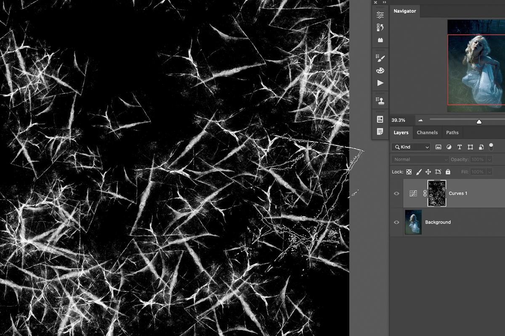Click the mask link chain on Curves 1
The image size is (505, 336).
(x=425, y=193)
